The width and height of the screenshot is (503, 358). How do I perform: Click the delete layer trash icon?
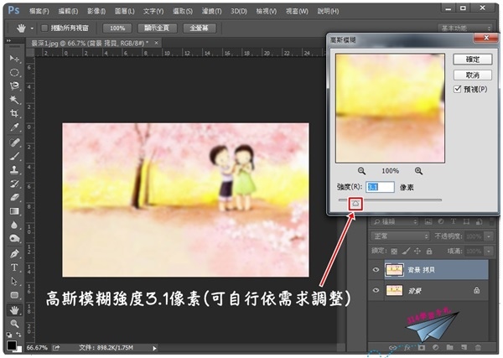478,347
